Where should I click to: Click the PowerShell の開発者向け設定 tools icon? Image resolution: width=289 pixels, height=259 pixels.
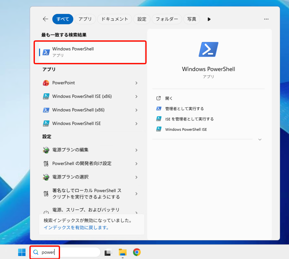(x=46, y=163)
